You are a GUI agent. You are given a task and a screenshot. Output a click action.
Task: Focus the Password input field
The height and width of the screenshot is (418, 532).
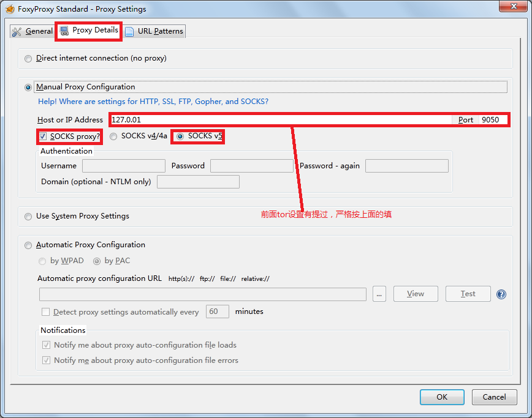click(x=252, y=166)
